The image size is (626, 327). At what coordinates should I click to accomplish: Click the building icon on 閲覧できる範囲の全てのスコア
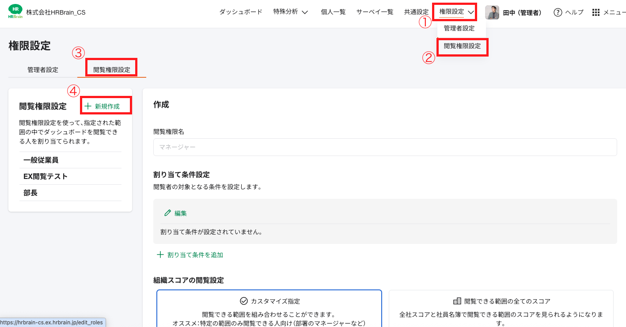[457, 301]
